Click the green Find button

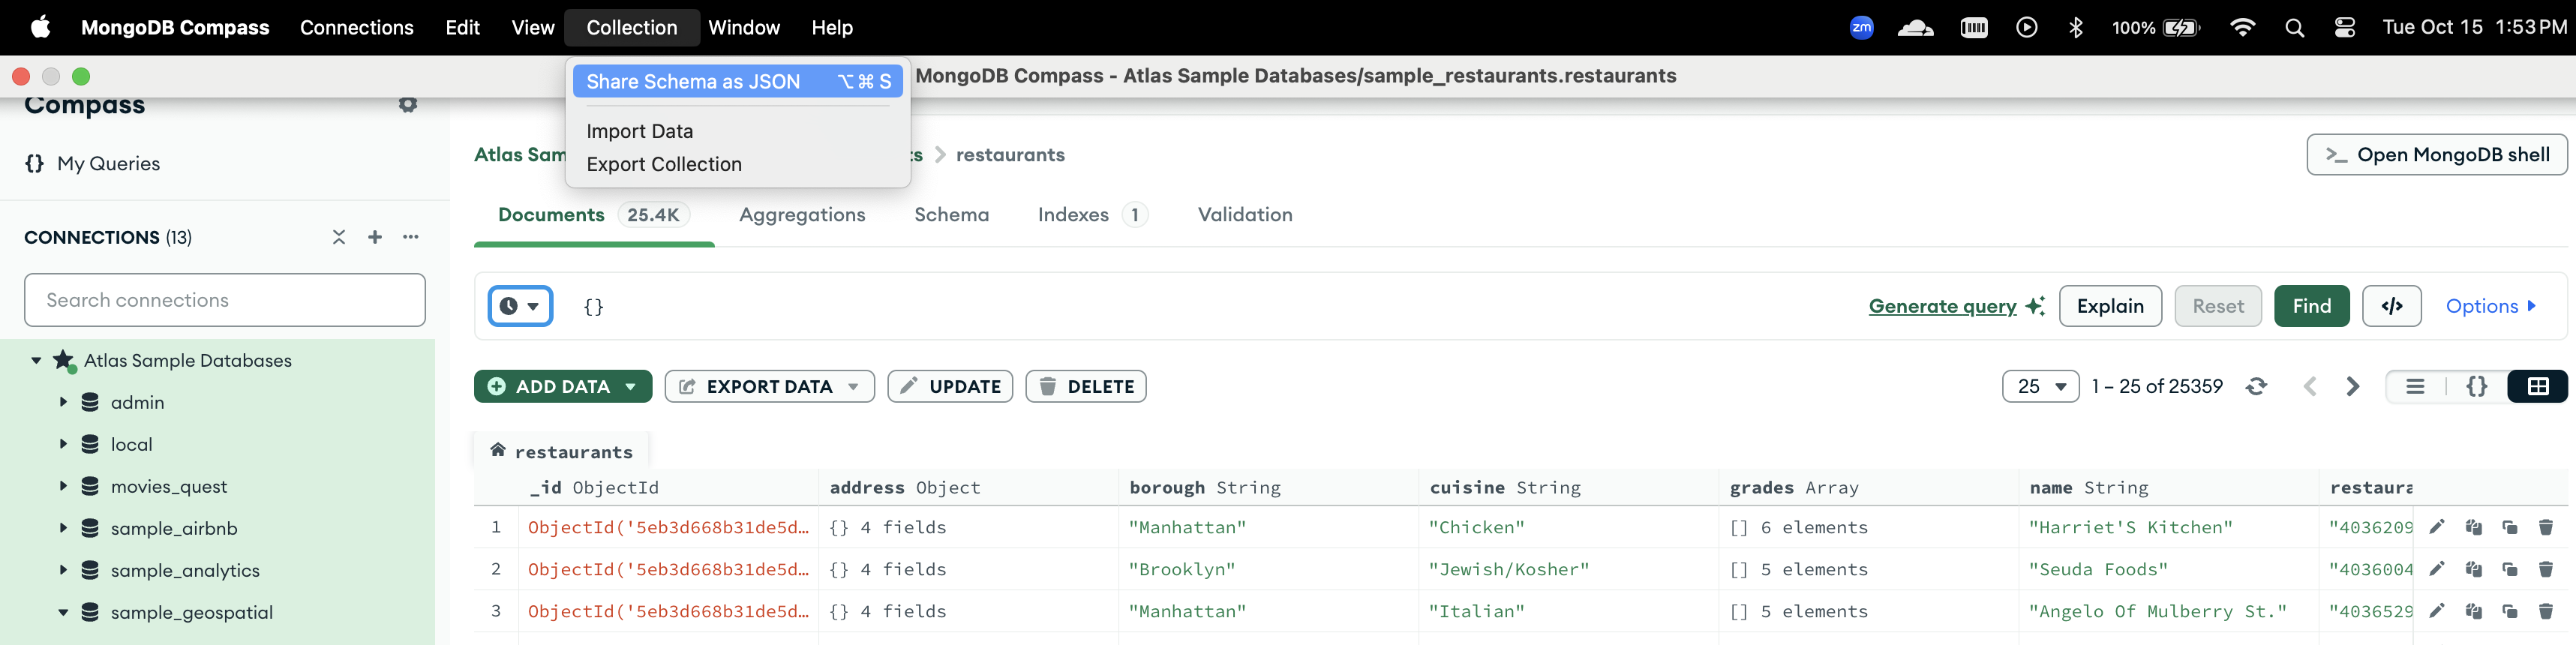tap(2311, 306)
